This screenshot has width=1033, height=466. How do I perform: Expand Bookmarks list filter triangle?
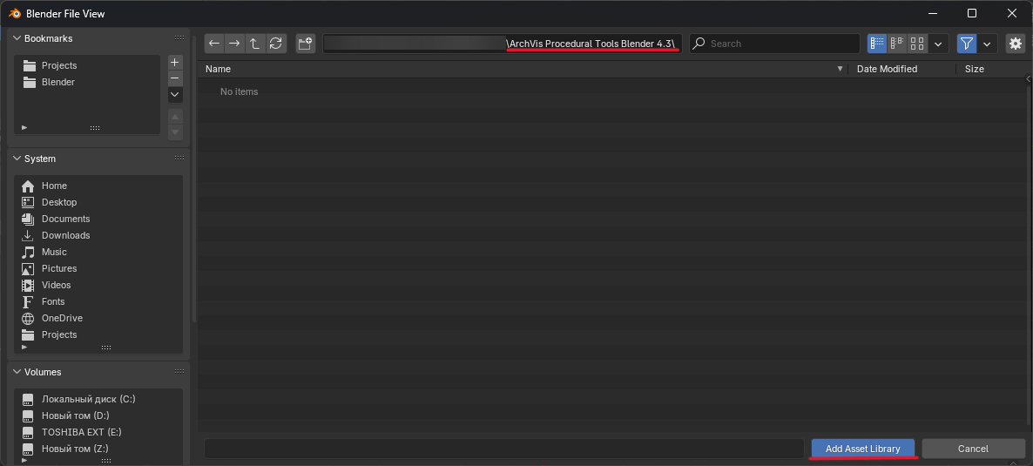pos(24,127)
